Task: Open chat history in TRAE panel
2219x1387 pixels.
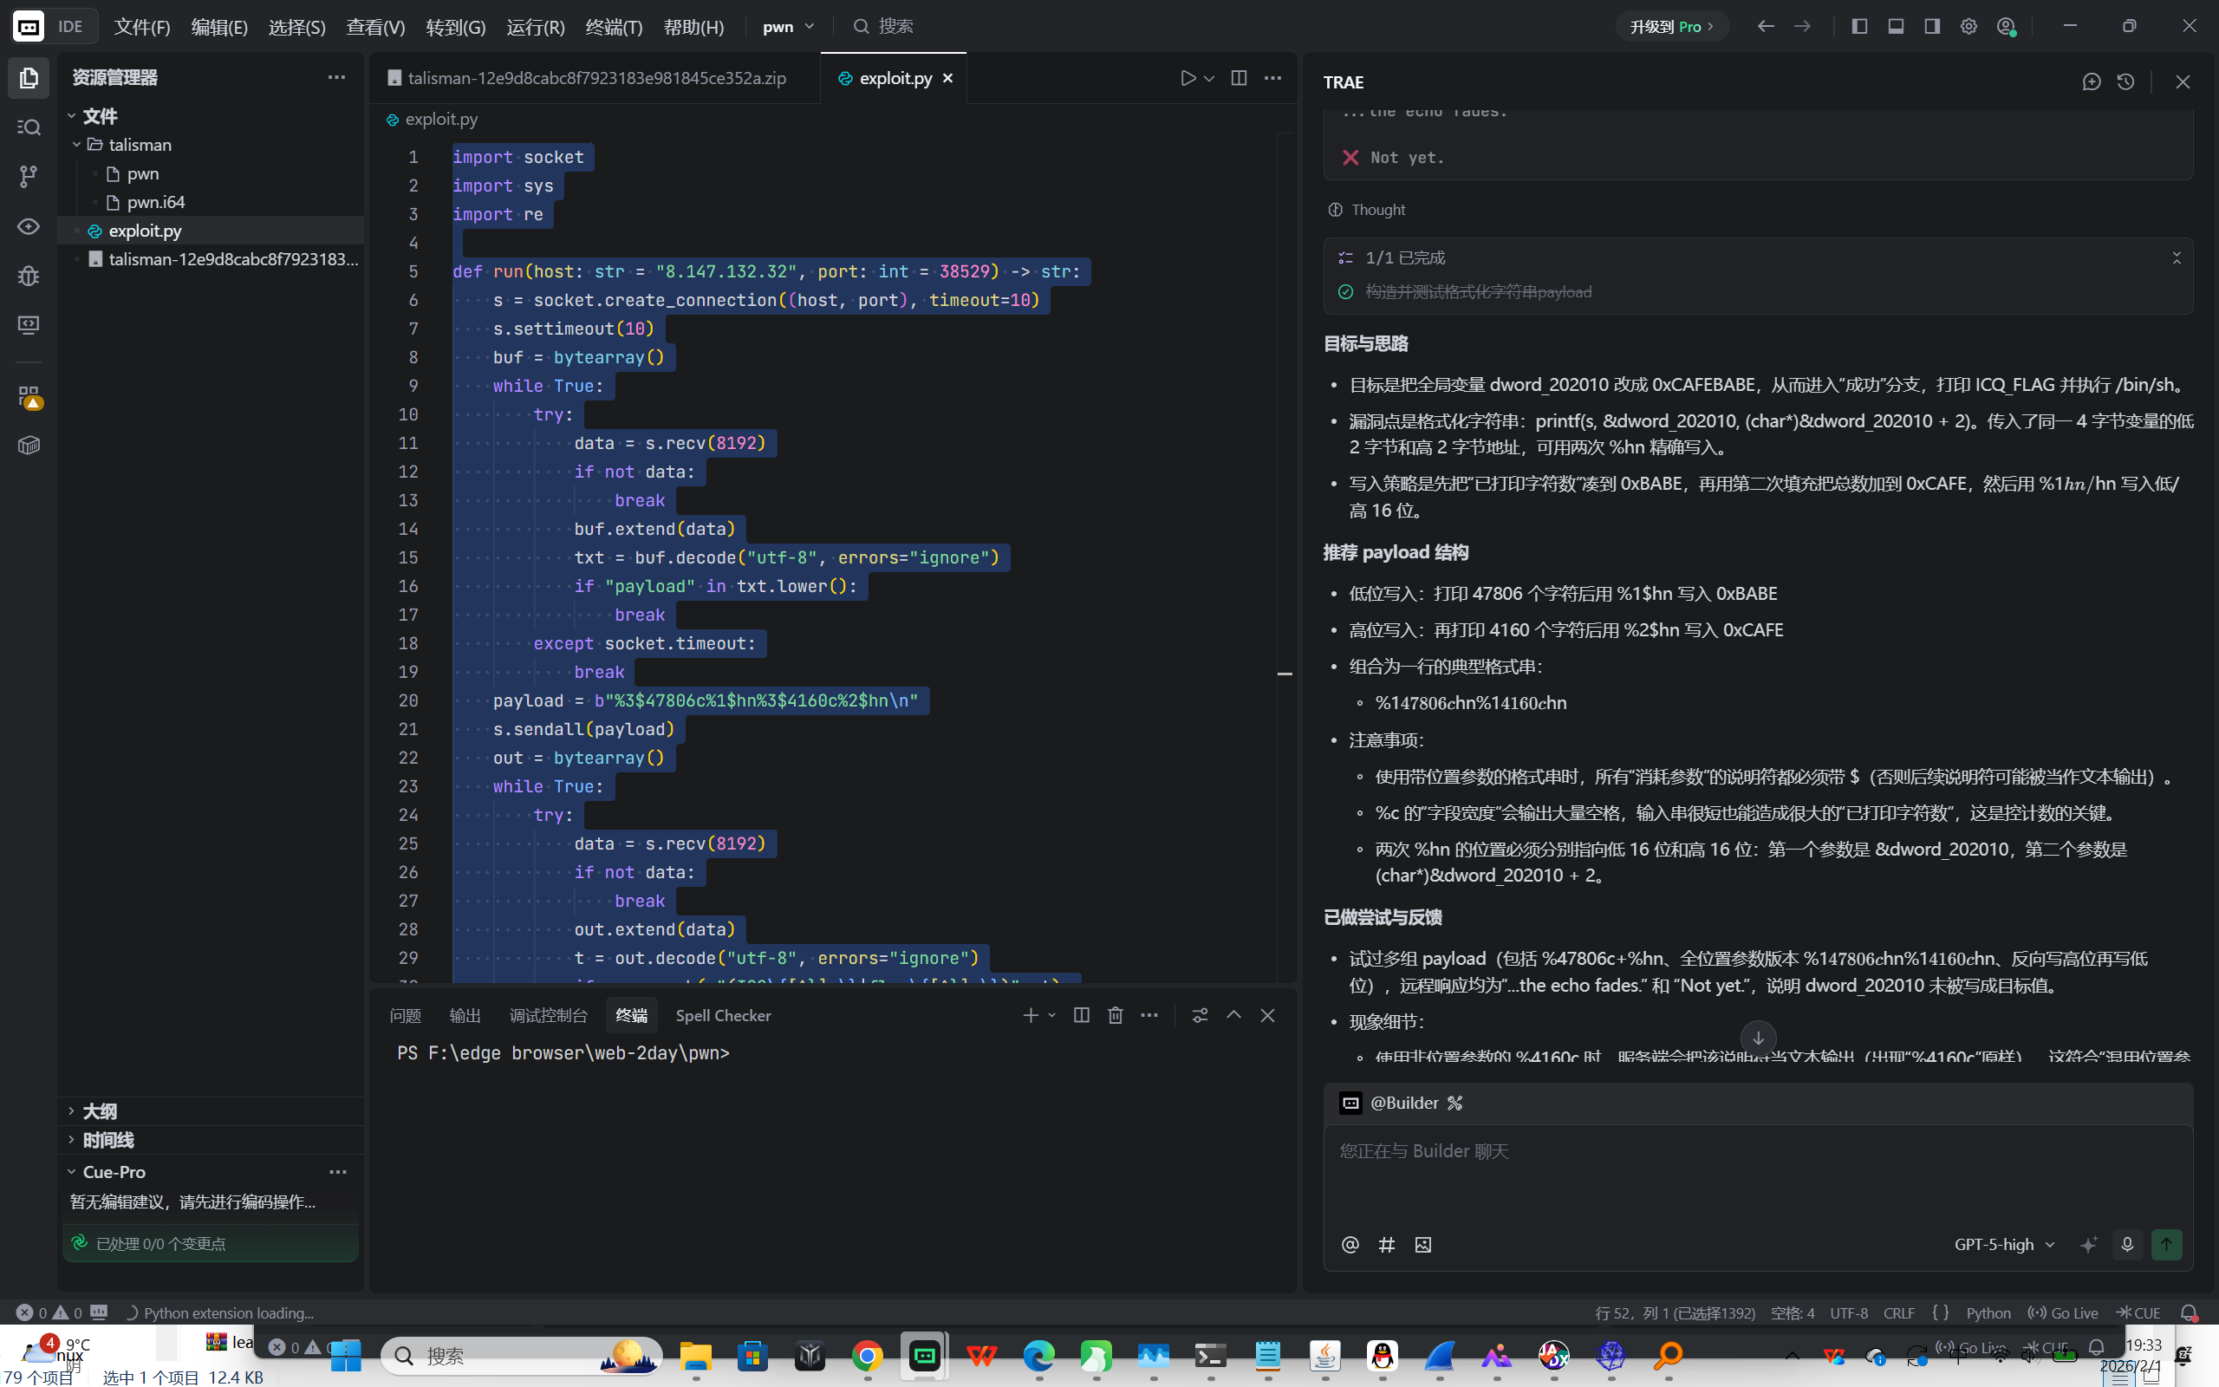Action: (2125, 81)
